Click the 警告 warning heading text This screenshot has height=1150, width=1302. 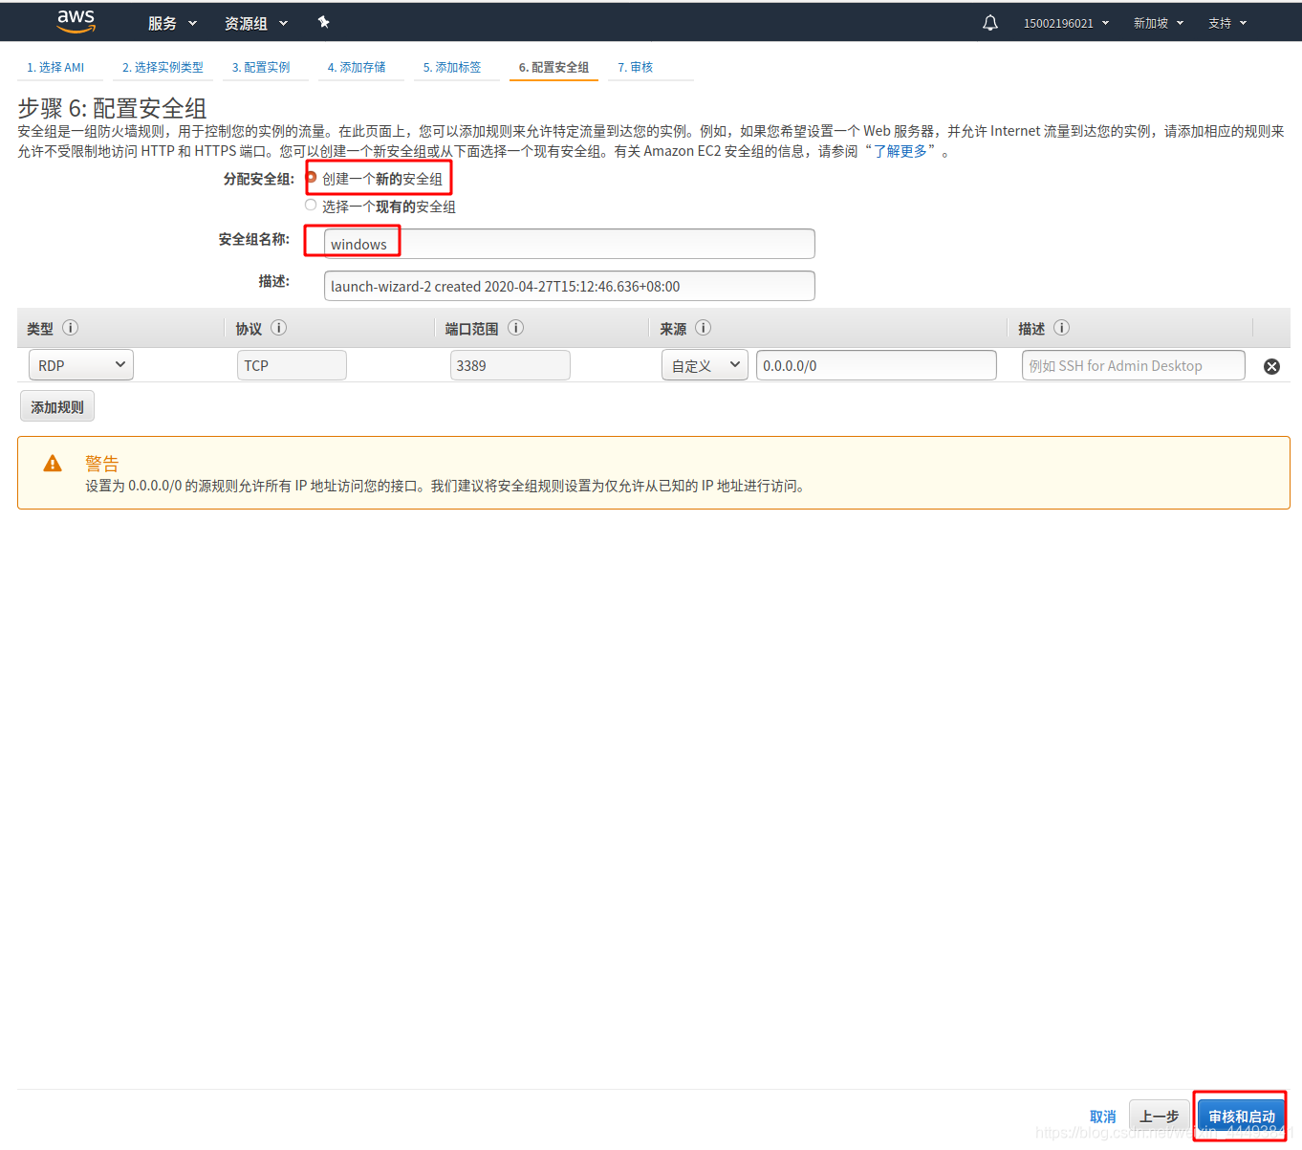point(102,464)
